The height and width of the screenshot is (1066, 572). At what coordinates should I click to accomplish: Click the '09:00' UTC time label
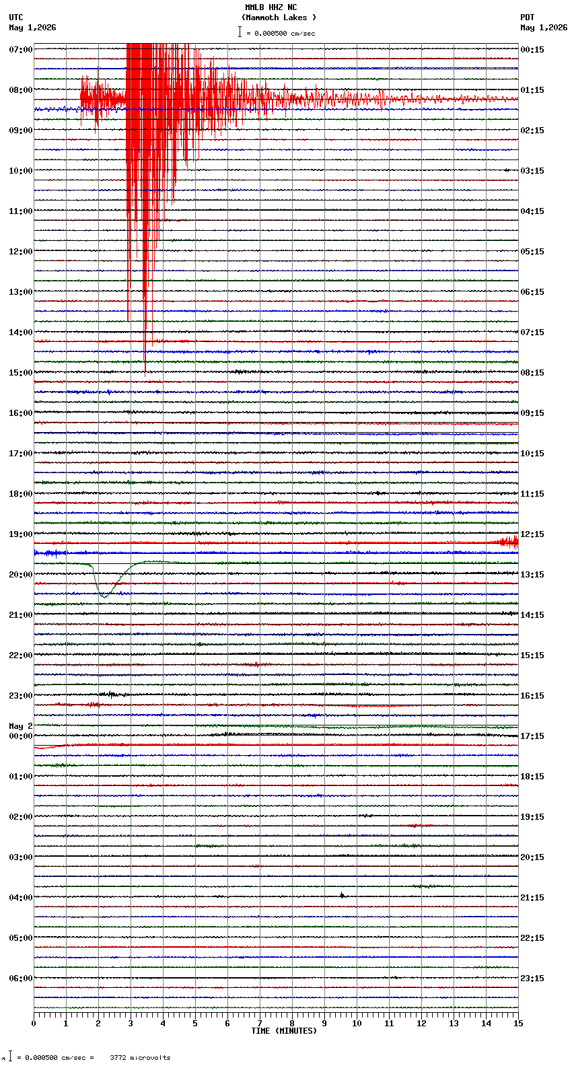coord(21,131)
